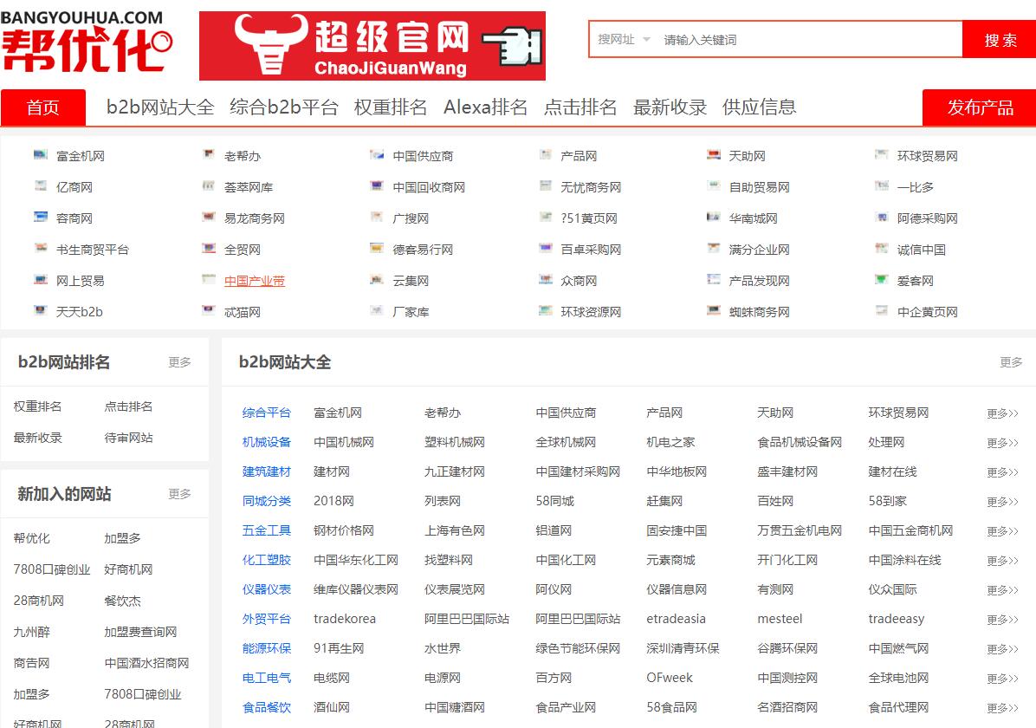This screenshot has width=1036, height=728.
Task: Expand 更多>> for the 建筑建材 row
Action: (x=1002, y=472)
